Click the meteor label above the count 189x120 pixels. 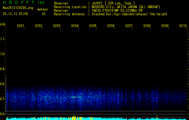point(42,9)
